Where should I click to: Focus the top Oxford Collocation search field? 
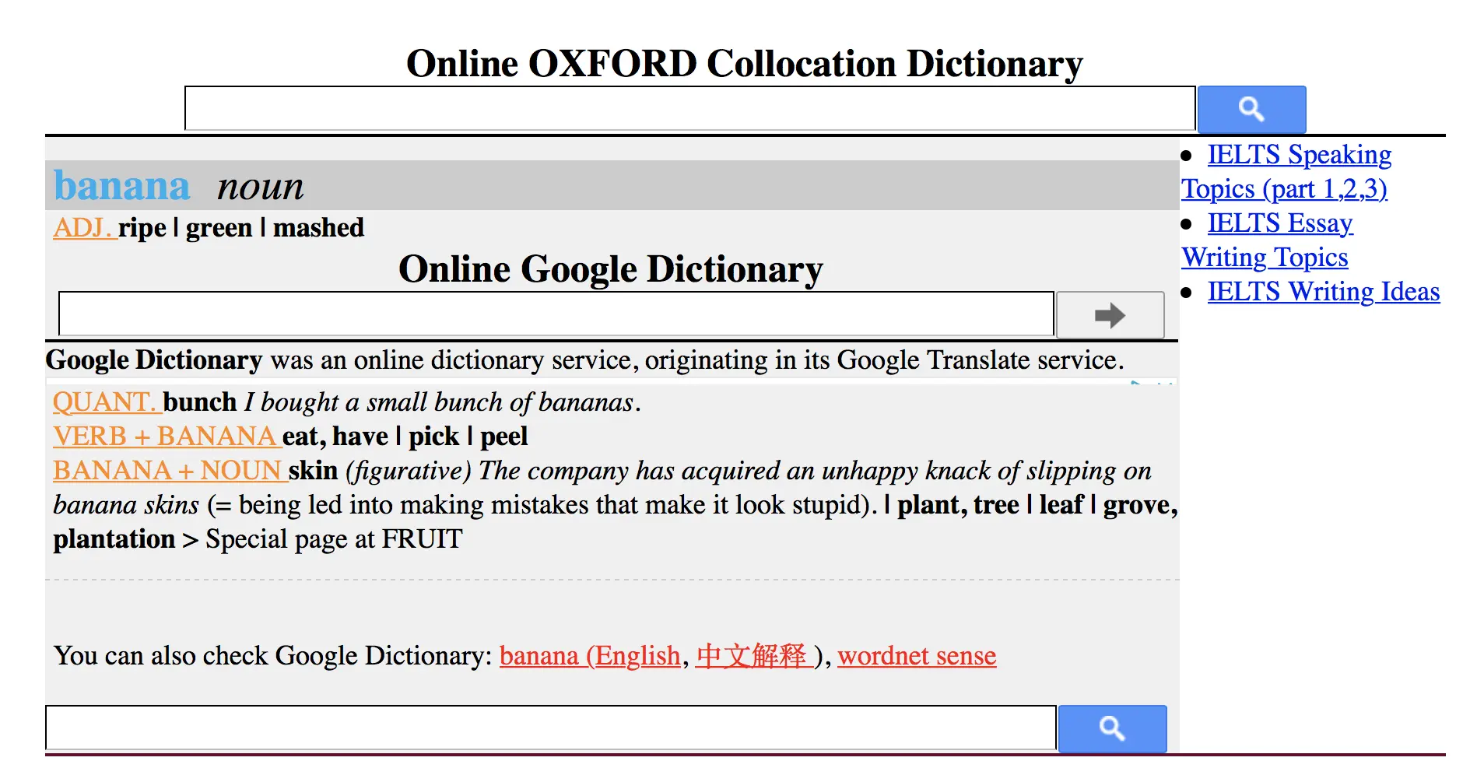(689, 108)
